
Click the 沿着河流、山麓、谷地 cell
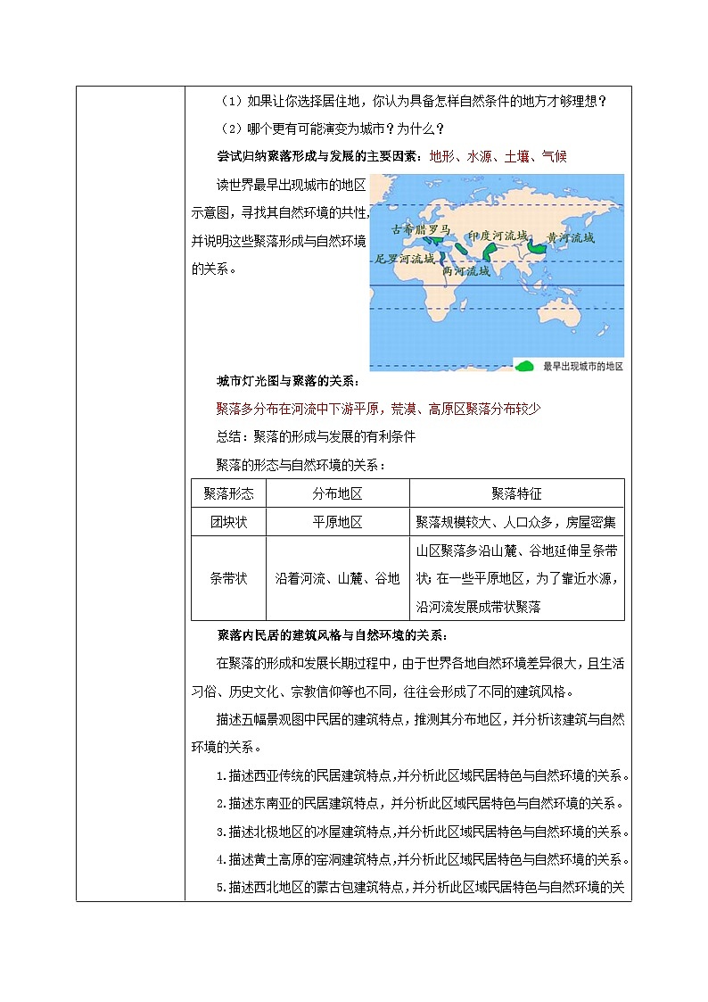coord(337,578)
